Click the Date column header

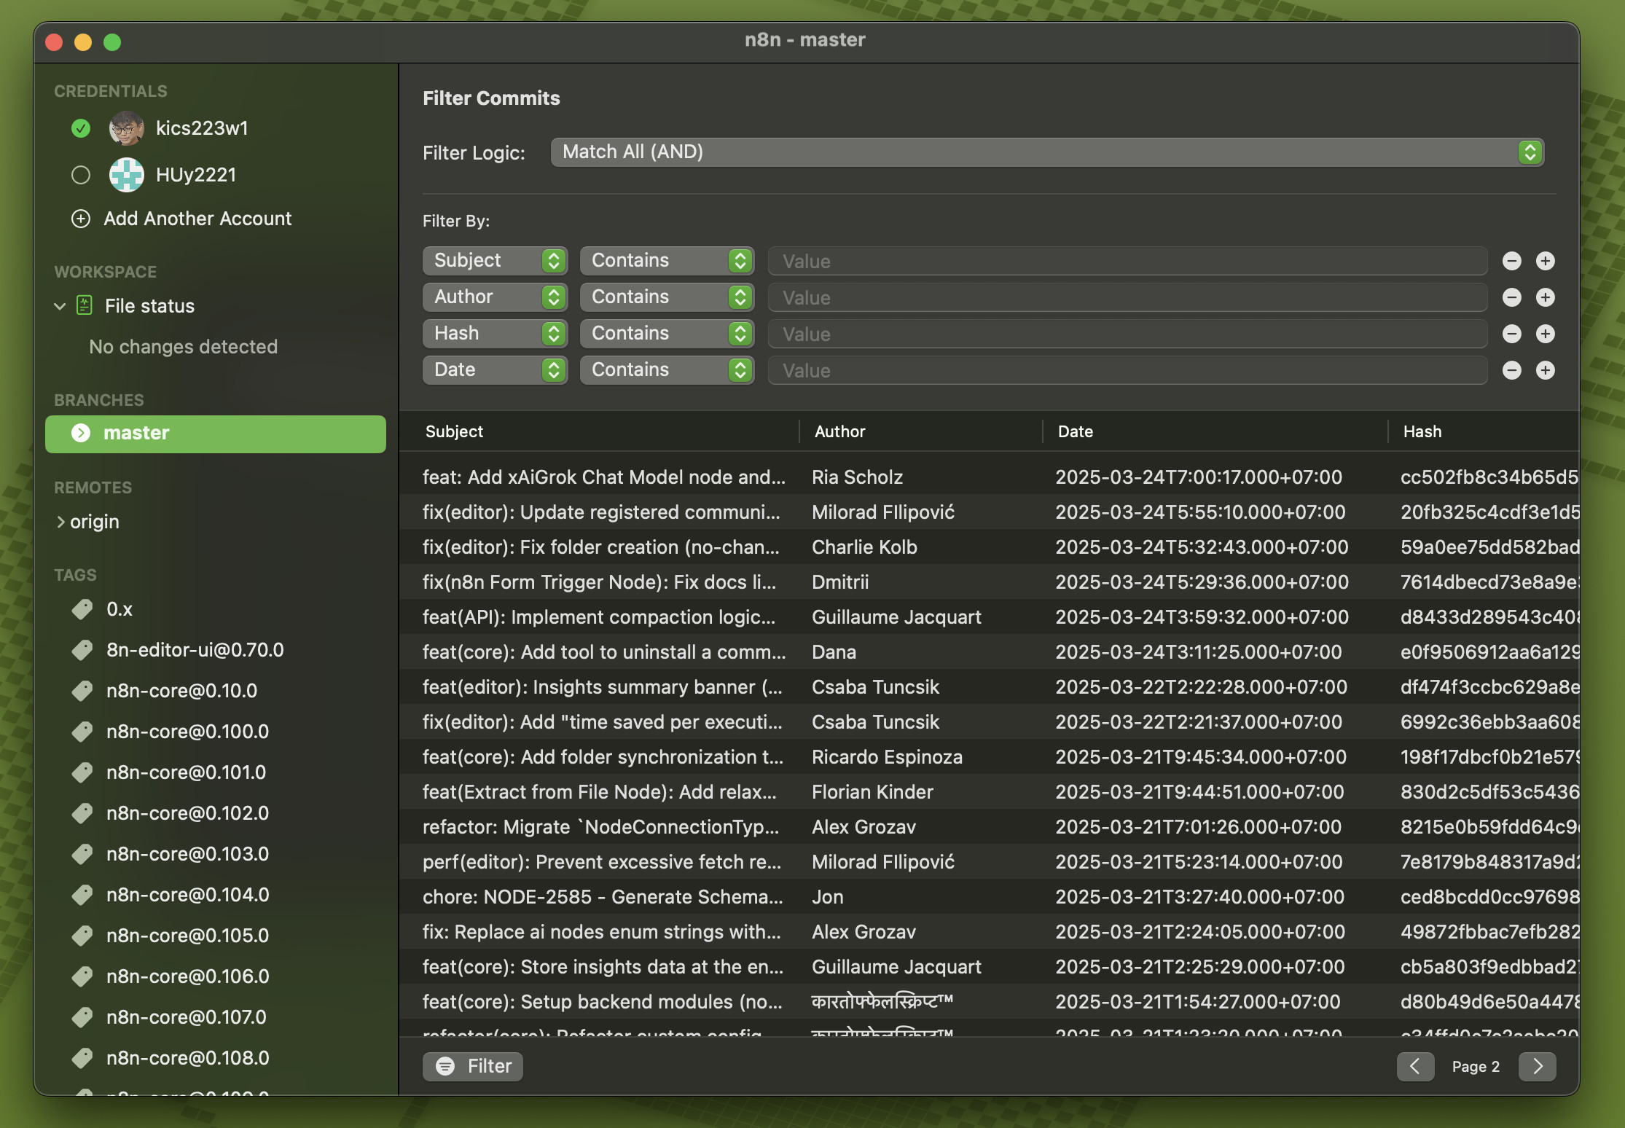1075,431
